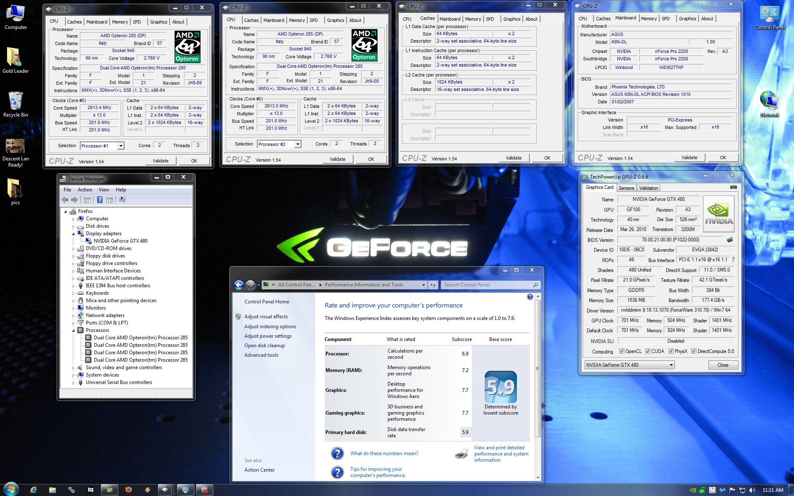Click the Control Panel refresh icon
The width and height of the screenshot is (794, 496).
(433, 285)
